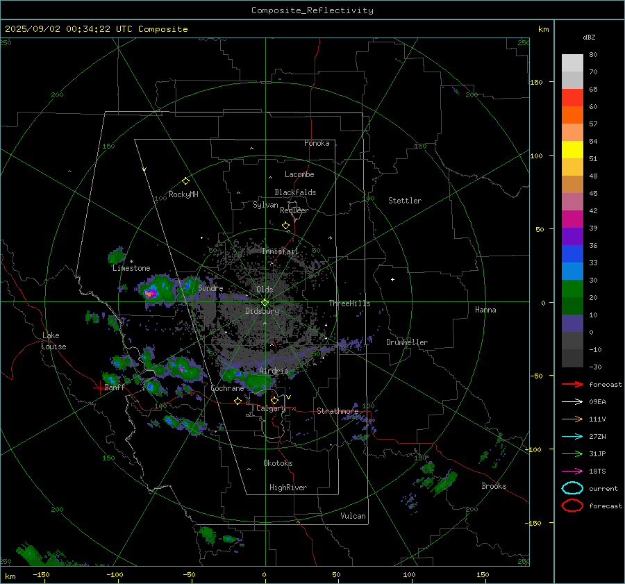The image size is (625, 584).
Task: Click the magenta 18TS arrow icon
Action: tap(572, 472)
